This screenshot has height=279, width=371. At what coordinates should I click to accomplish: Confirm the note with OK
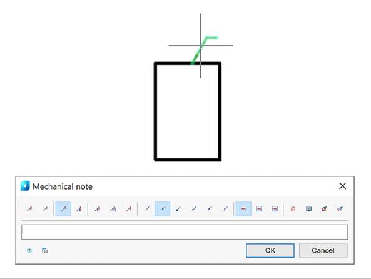(270, 250)
